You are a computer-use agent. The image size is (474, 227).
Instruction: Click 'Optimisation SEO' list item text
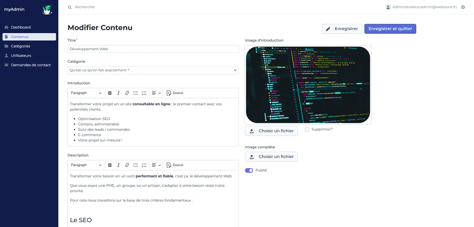pyautogui.click(x=94, y=119)
